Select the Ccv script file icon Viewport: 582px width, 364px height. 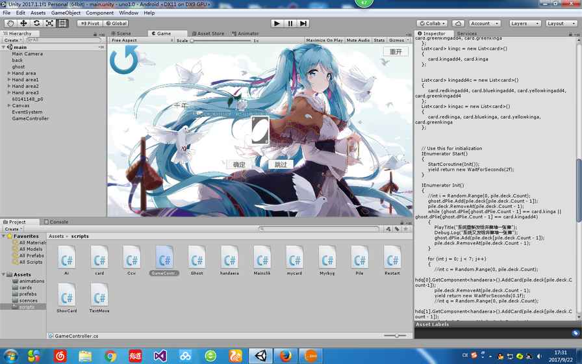tap(131, 257)
